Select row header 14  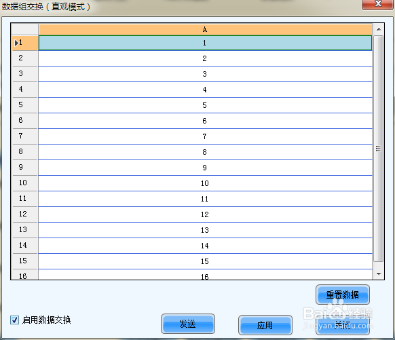(x=25, y=246)
